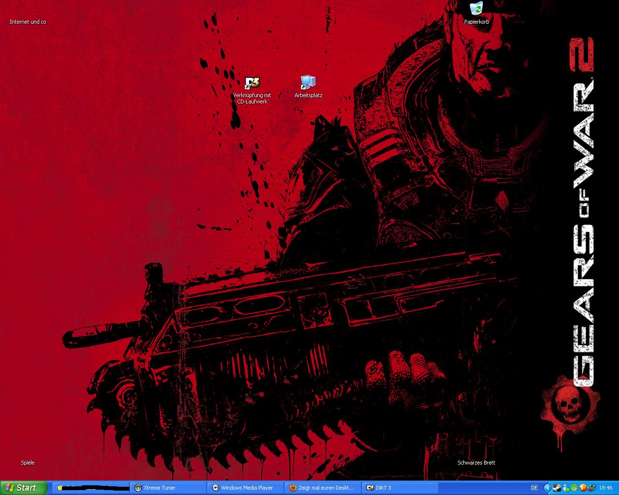Select the Arbeitsplatz desktop icon
Image resolution: width=619 pixels, height=495 pixels.
tap(308, 87)
